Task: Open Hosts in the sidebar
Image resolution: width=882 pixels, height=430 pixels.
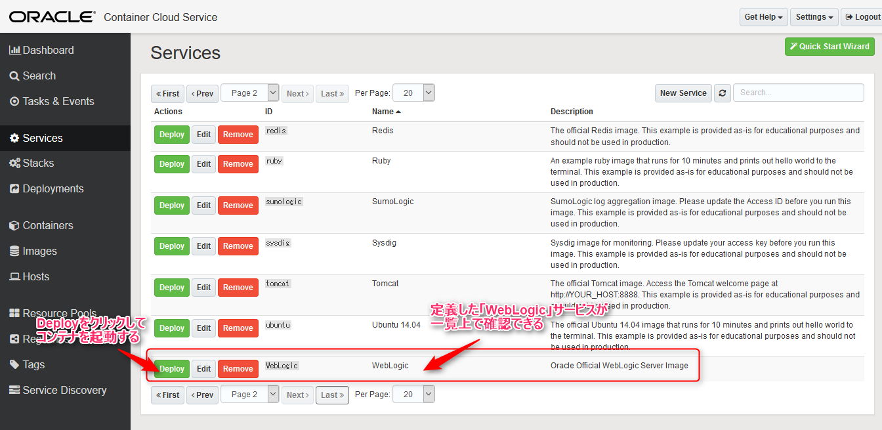Action: point(29,276)
